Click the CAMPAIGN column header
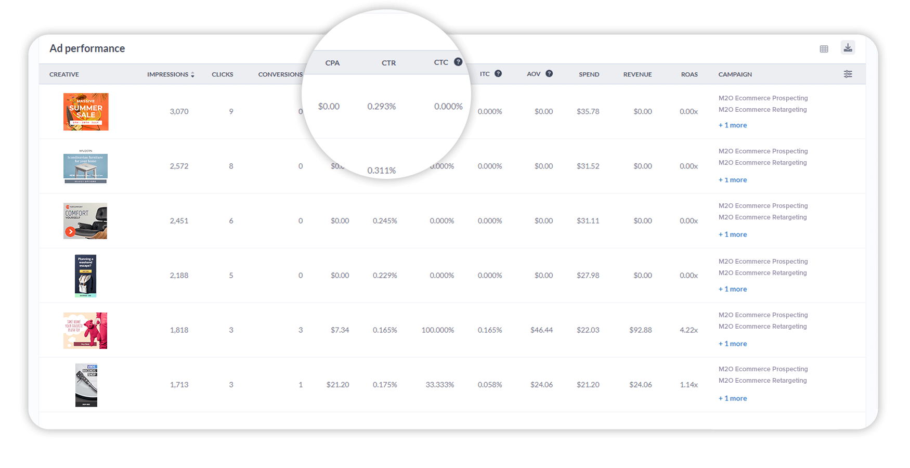 (x=735, y=74)
